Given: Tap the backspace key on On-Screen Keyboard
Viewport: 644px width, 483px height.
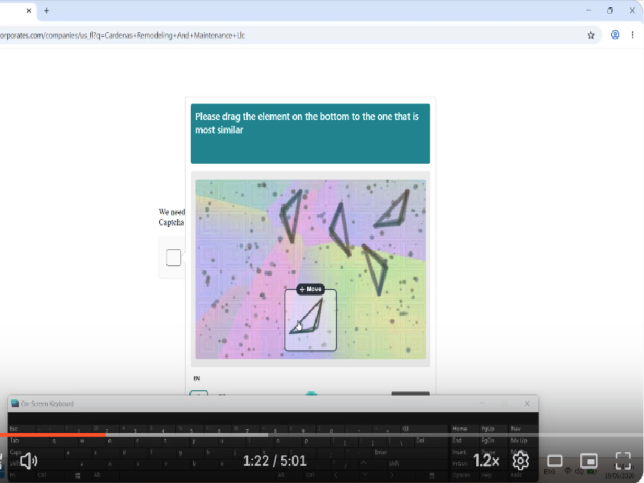Looking at the screenshot, I should coord(405,428).
